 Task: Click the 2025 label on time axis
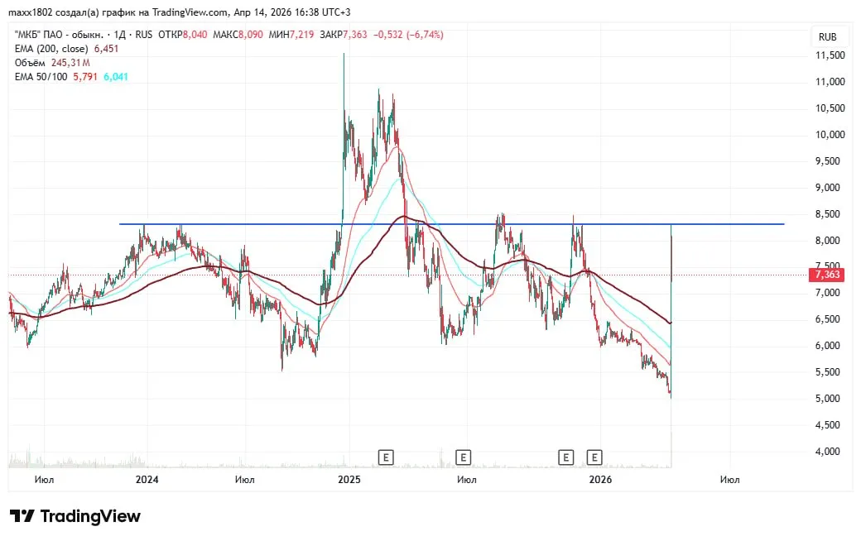point(349,479)
